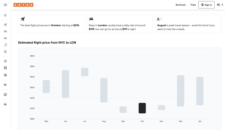Image resolution: width=225 pixels, height=130 pixels.
Task: Select the Cars icon in sidebar
Action: [5, 38]
